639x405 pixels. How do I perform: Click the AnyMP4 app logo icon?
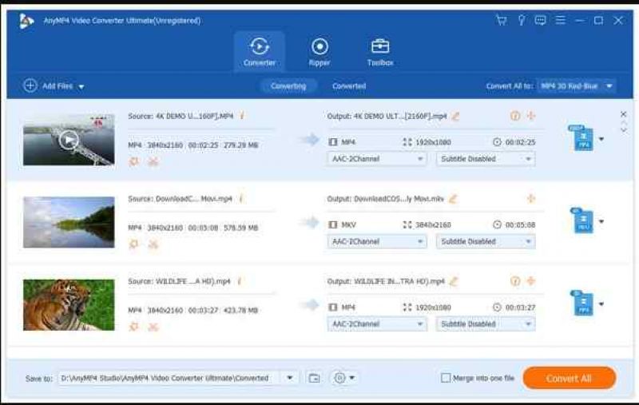pos(26,21)
